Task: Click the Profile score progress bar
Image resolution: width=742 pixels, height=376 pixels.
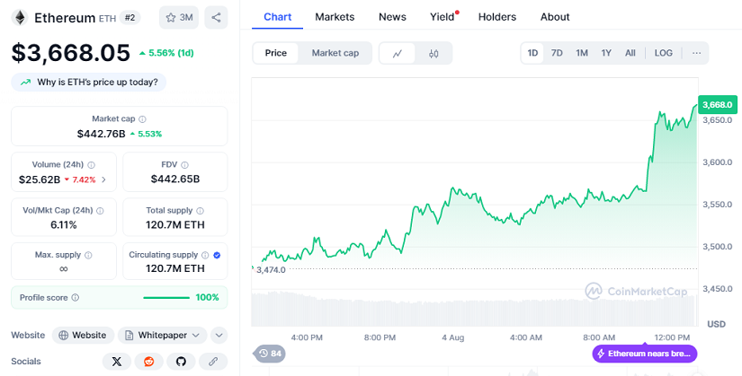Action: [x=166, y=298]
